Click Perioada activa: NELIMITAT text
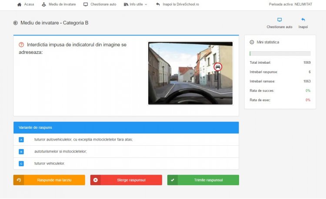The width and height of the screenshot is (326, 199). click(290, 4)
